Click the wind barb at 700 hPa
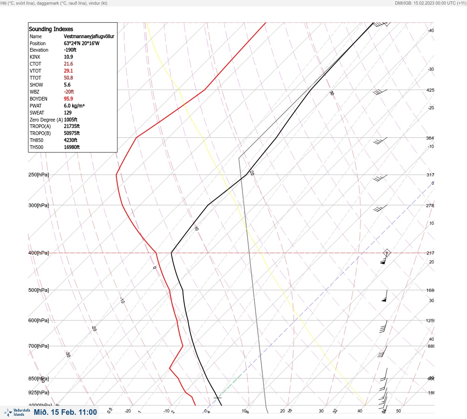This screenshot has width=467, height=419. point(382,351)
